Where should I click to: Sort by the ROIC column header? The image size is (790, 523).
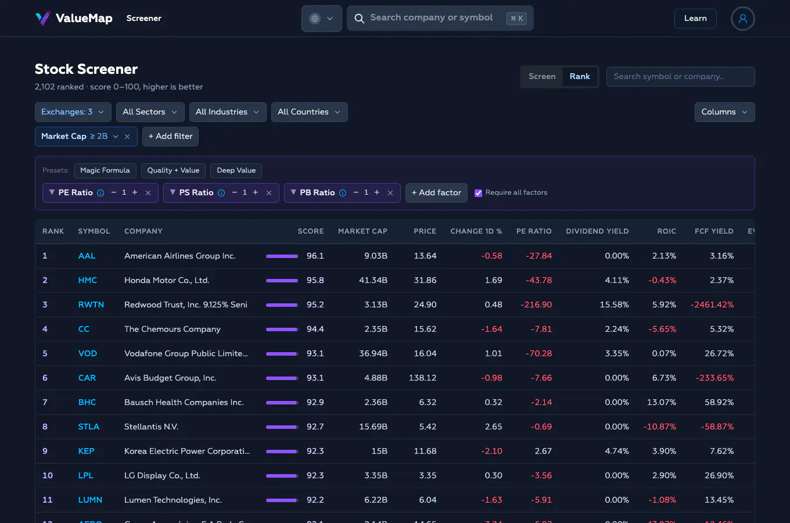(666, 231)
